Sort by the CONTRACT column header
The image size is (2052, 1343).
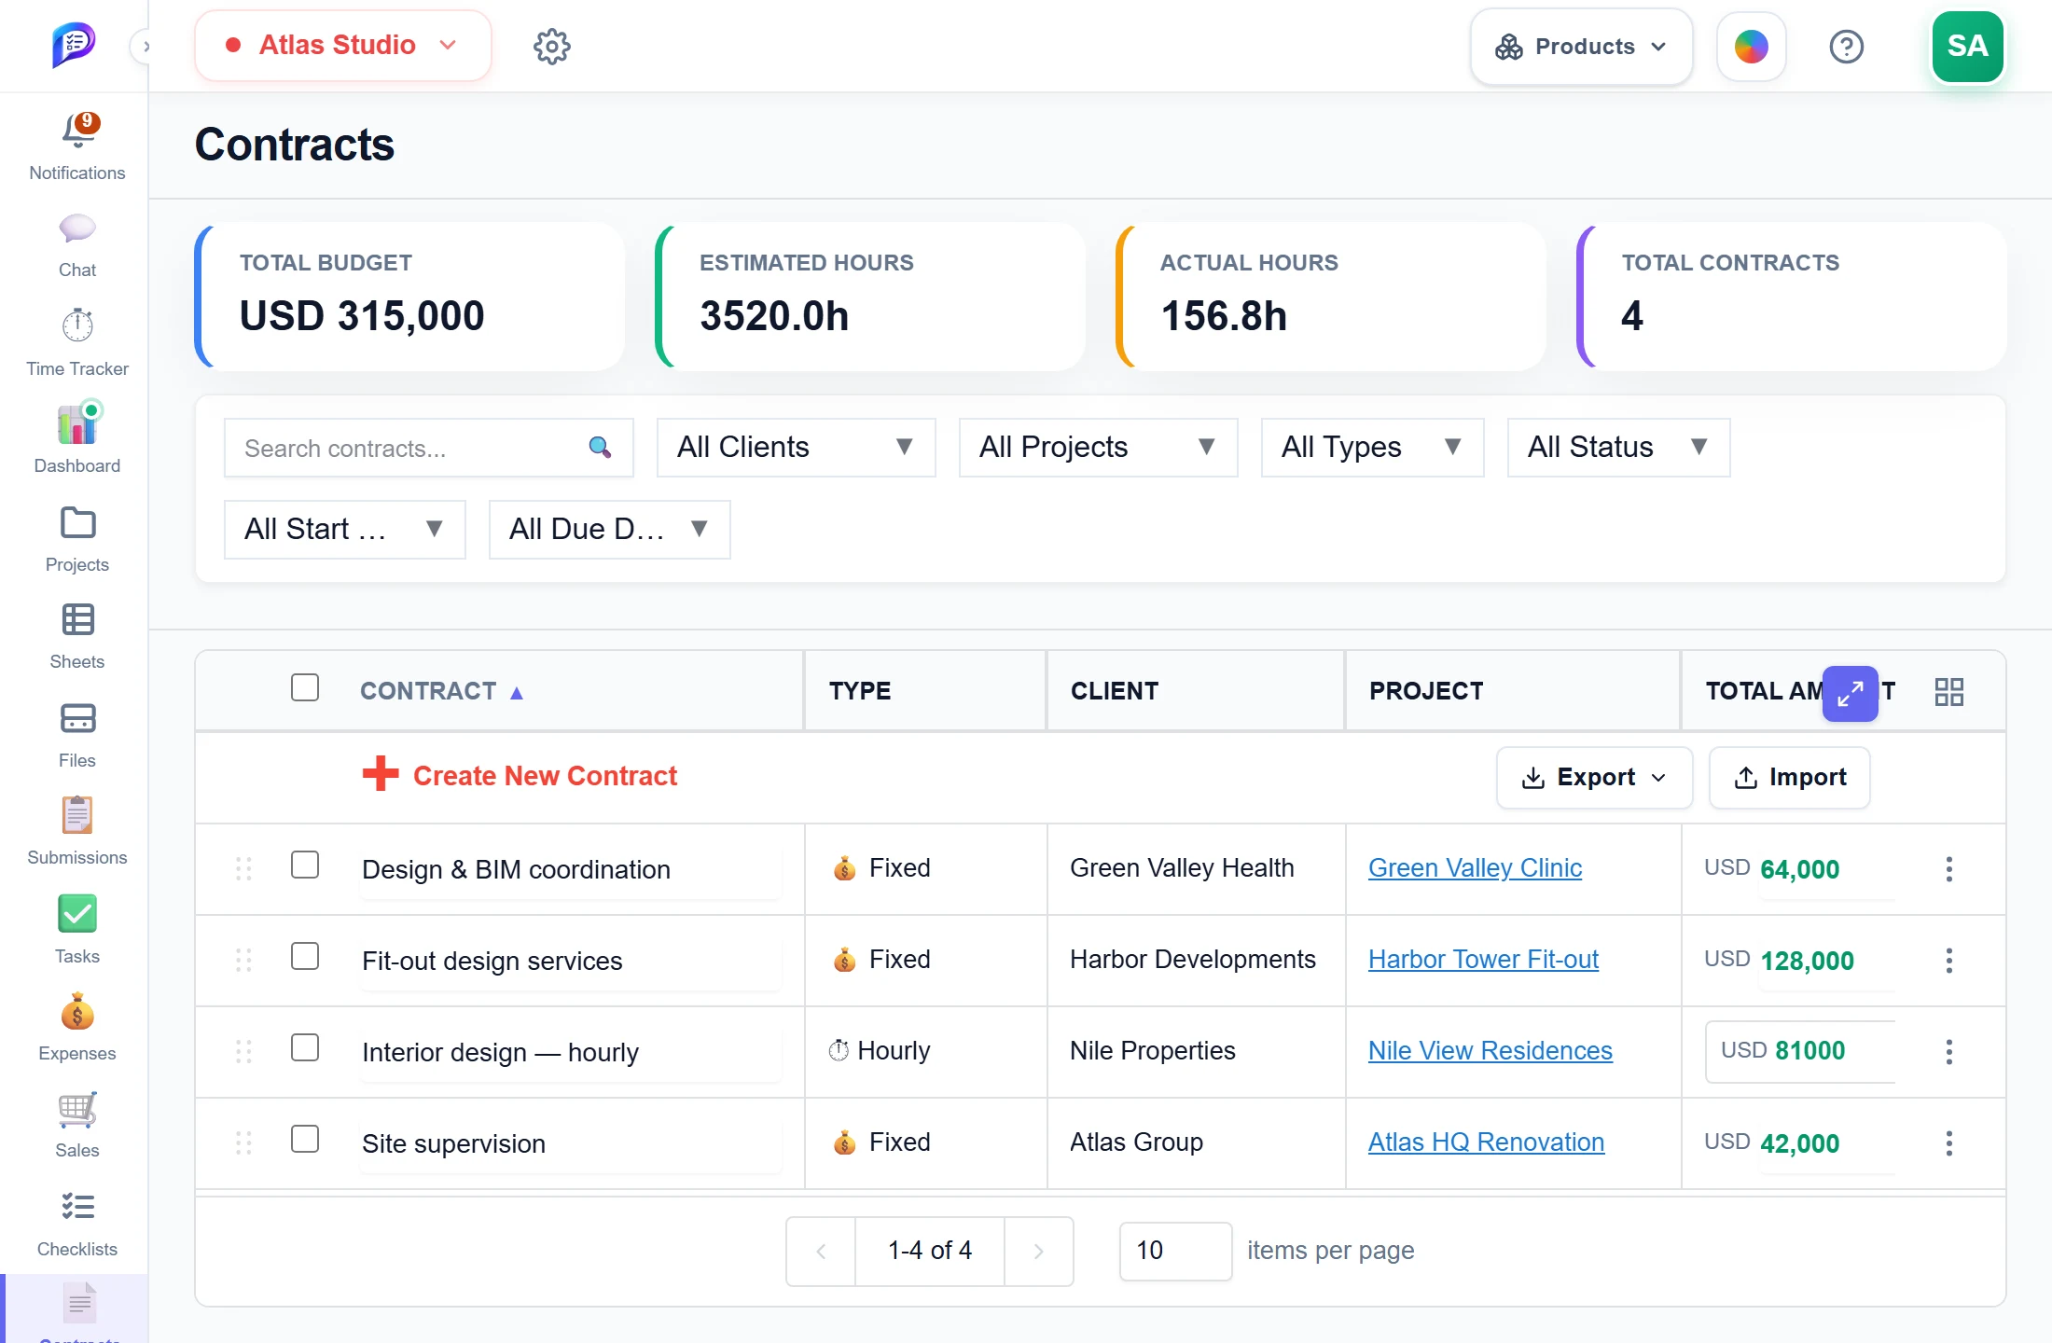pyautogui.click(x=441, y=691)
